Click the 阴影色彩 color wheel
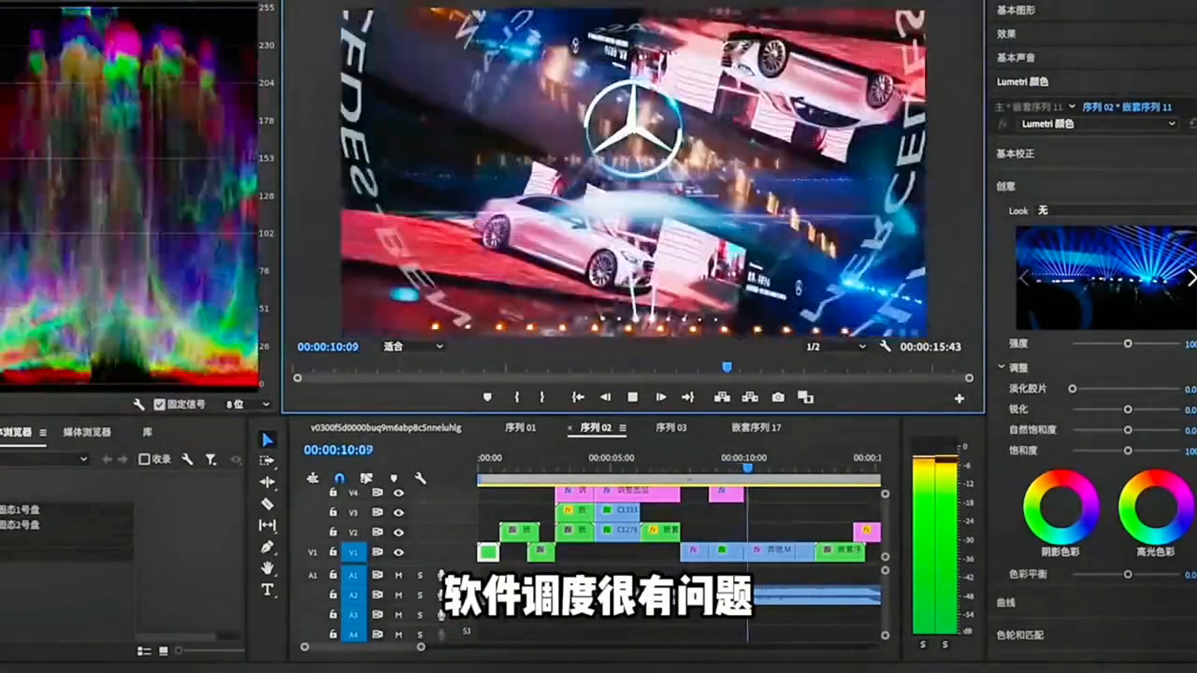Viewport: 1197px width, 673px height. pyautogui.click(x=1060, y=506)
